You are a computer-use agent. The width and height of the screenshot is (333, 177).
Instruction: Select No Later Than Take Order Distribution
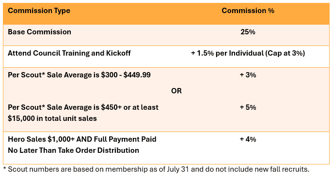74,150
